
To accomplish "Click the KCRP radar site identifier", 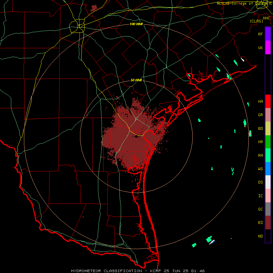I will point(156,271).
